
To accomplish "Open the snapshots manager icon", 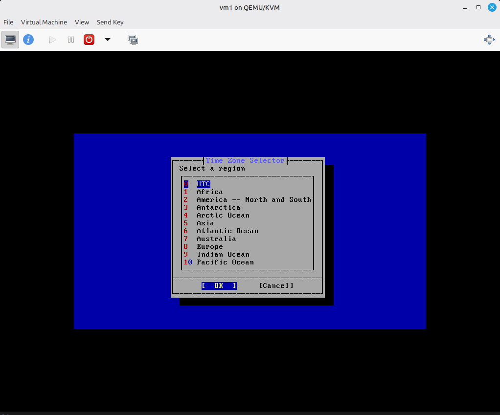I will pos(133,40).
